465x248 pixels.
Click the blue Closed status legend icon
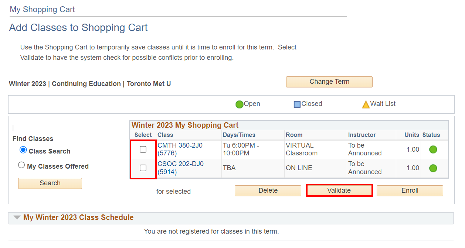(297, 104)
